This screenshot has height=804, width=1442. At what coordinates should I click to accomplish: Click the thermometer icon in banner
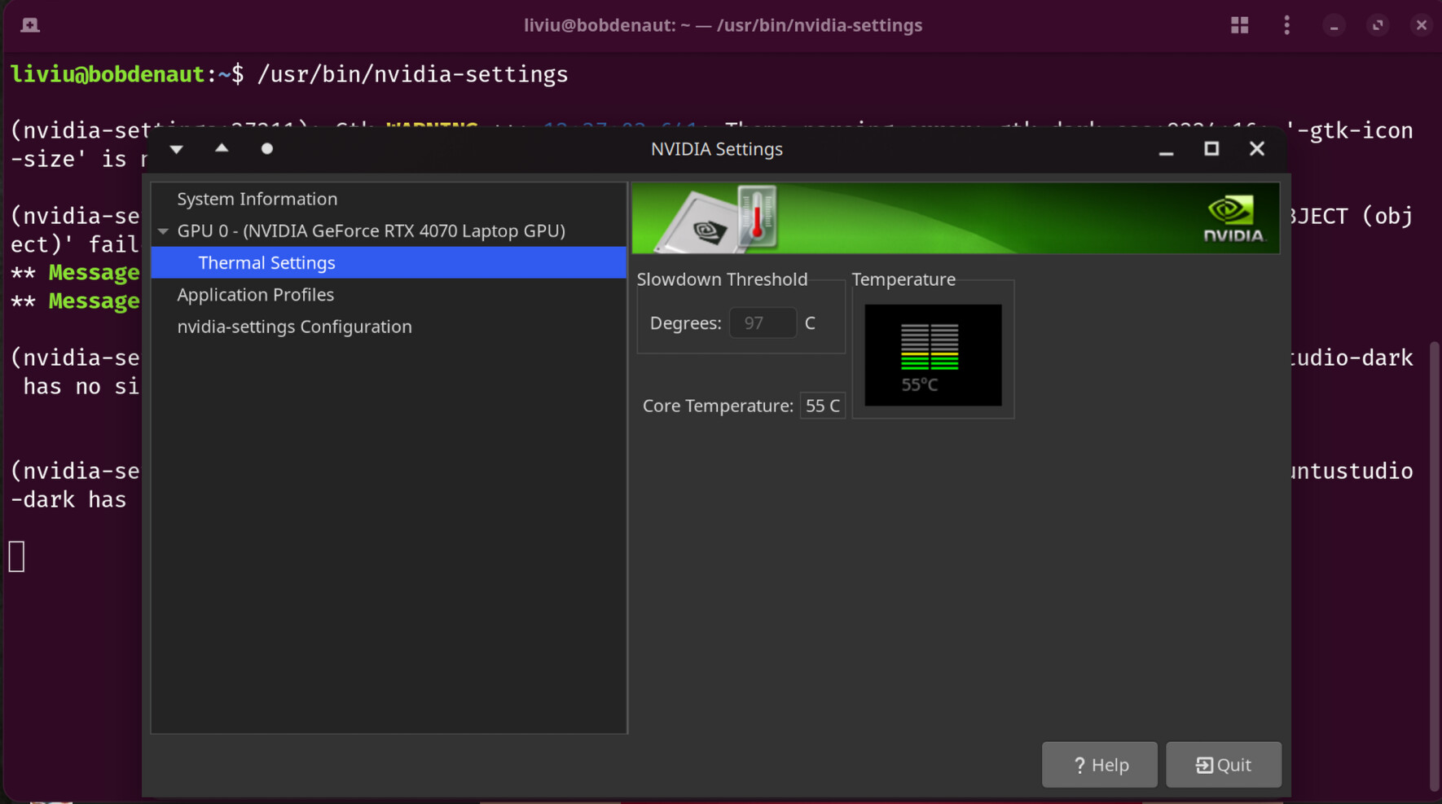click(757, 217)
